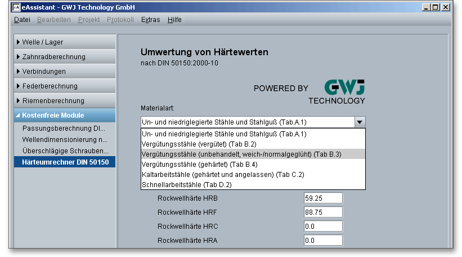Open Passungsberechnung module
This screenshot has height=257, width=462.
(x=64, y=128)
